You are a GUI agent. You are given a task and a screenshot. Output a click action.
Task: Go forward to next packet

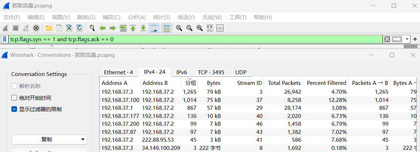[x=112, y=28]
